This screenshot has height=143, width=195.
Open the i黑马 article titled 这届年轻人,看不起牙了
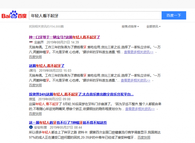click(46, 65)
